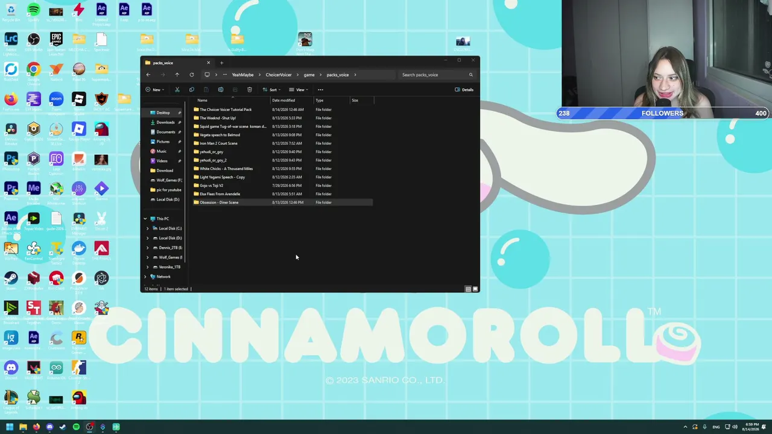Switch to details list view in status bar
Viewport: 772px width, 434px height.
468,289
